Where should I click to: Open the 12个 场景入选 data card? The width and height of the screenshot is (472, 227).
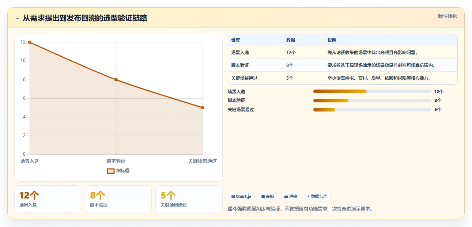pos(48,199)
